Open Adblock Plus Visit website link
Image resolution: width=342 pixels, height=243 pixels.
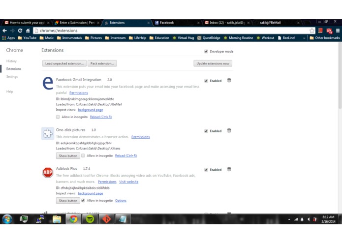click(129, 182)
